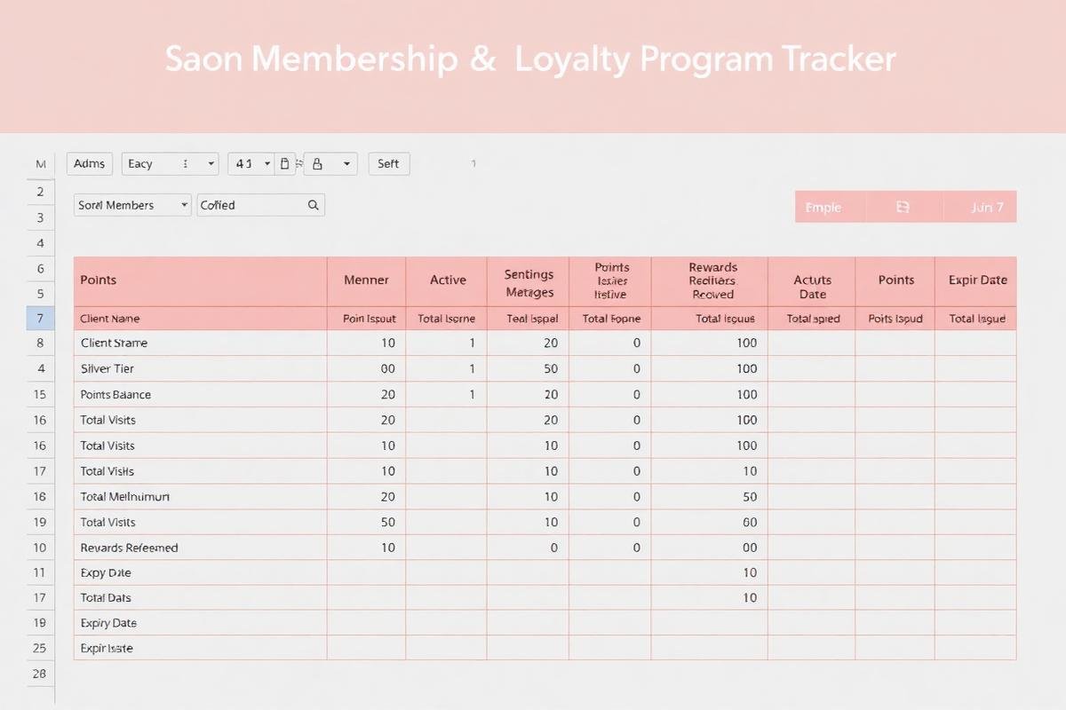Select row header 18
The height and width of the screenshot is (710, 1066).
pos(40,496)
